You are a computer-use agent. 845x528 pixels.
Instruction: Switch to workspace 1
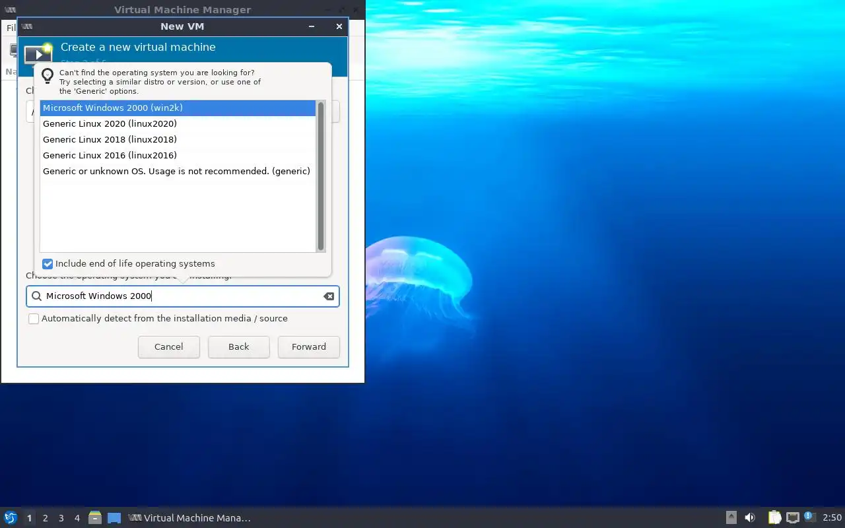pyautogui.click(x=29, y=518)
